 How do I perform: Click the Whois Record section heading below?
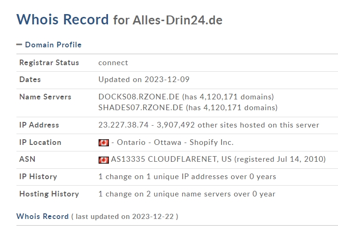click(42, 216)
